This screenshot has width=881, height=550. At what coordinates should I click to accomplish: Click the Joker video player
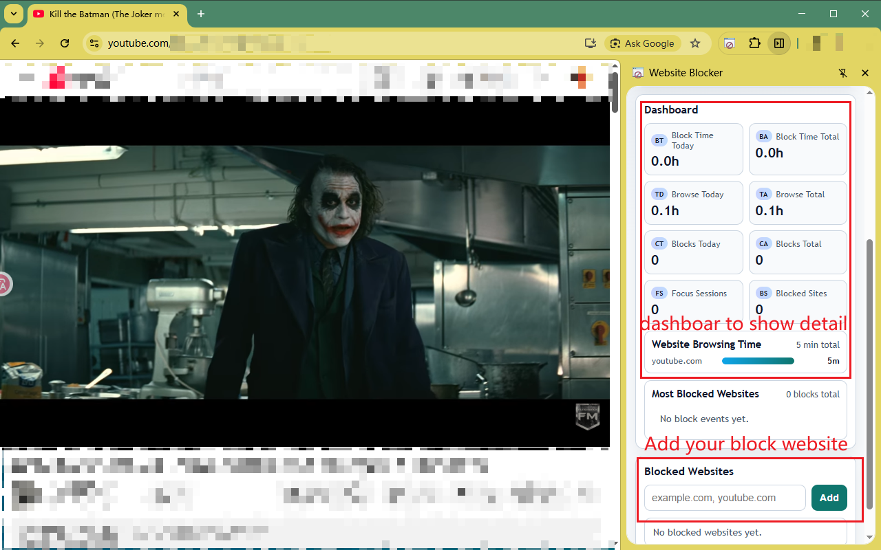pos(304,272)
